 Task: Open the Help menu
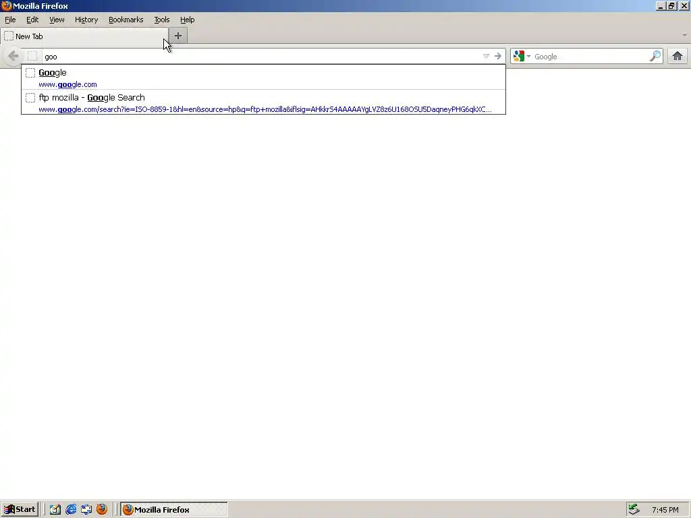click(x=188, y=20)
